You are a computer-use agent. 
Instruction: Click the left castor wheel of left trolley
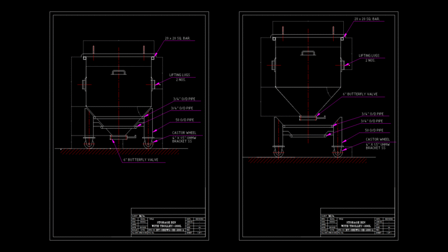89,144
